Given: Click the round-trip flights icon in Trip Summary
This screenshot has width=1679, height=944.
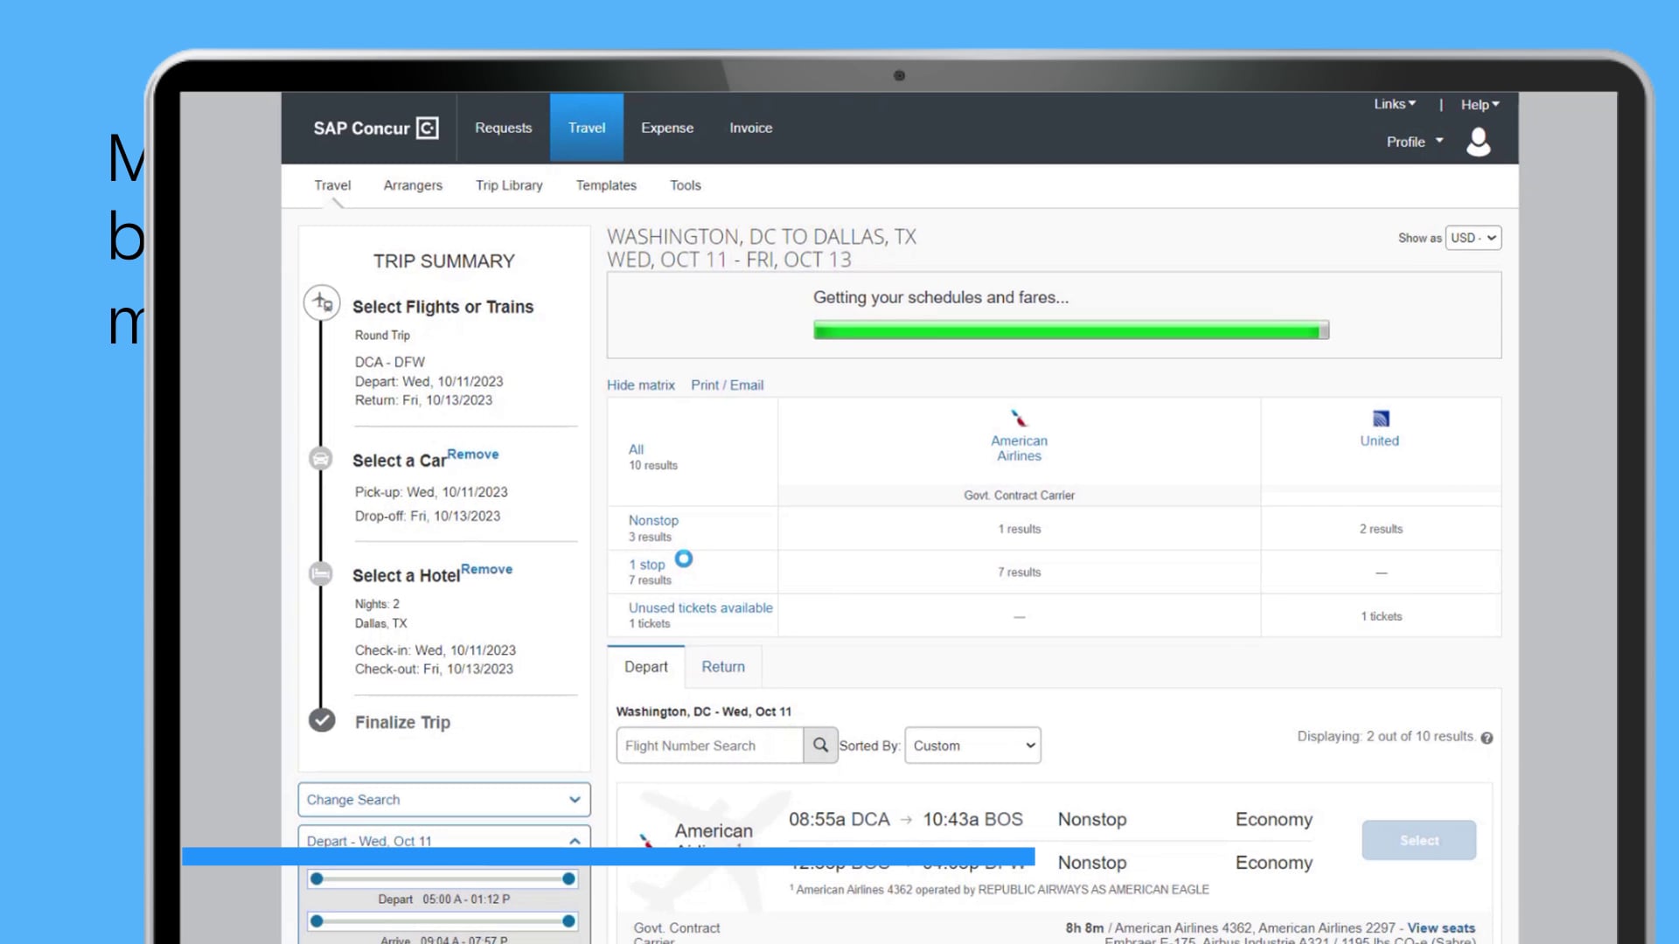Looking at the screenshot, I should click(x=322, y=301).
